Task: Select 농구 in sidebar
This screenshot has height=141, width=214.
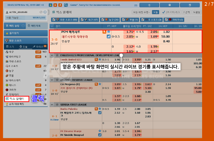Action: (11, 71)
